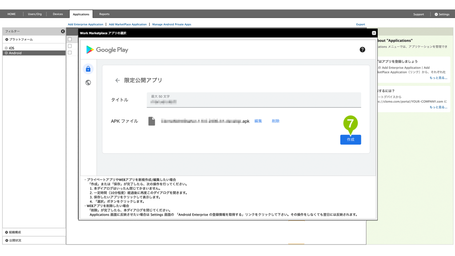
Task: Click Add Enterprise Application link
Action: [86, 24]
